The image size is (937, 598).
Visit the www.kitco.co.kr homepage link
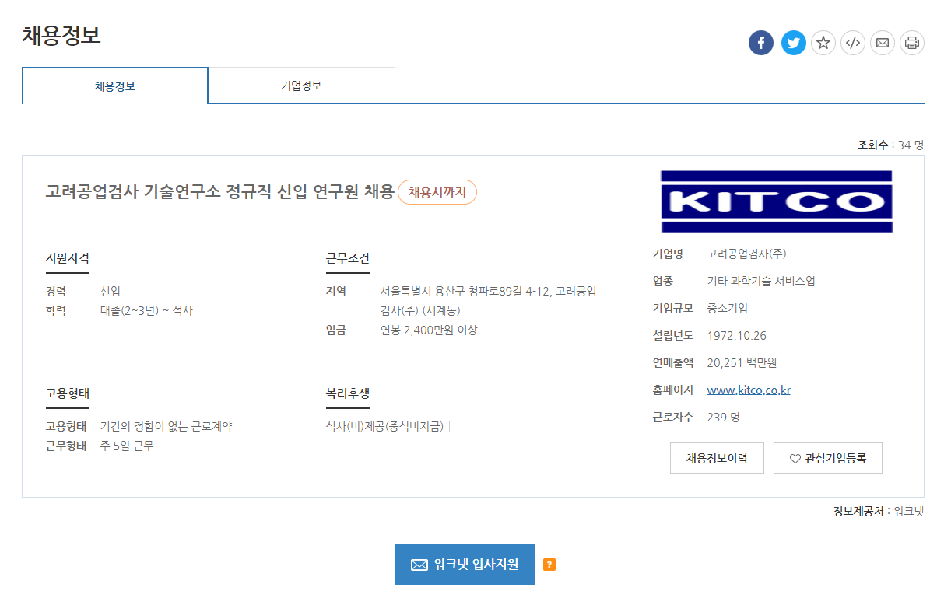point(749,390)
